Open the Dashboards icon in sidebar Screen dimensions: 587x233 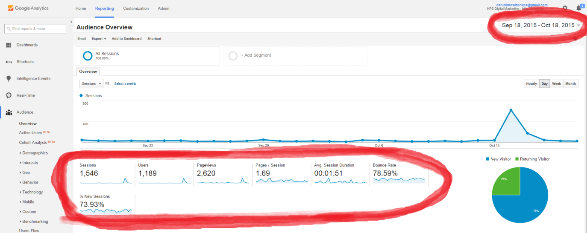[9, 45]
